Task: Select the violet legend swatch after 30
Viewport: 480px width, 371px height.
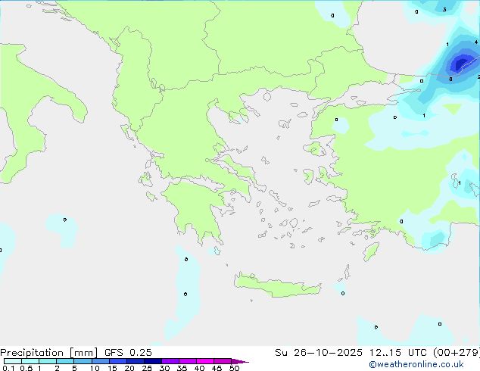Action: [x=170, y=361]
